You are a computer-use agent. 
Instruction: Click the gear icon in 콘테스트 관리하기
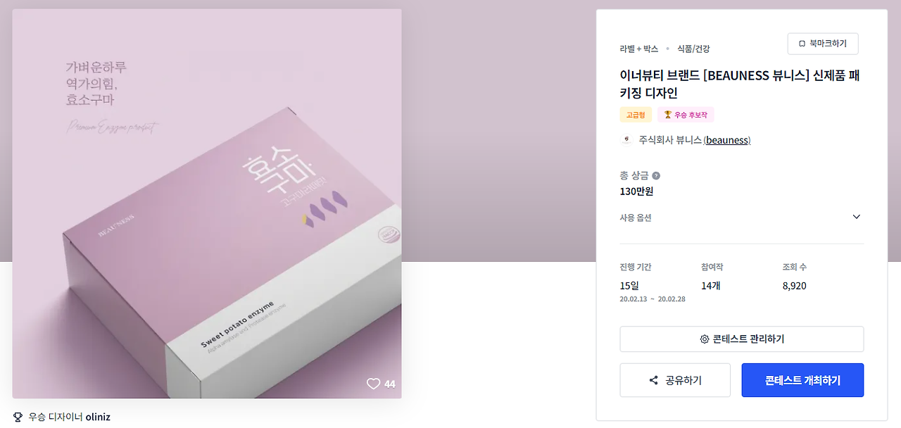click(705, 339)
